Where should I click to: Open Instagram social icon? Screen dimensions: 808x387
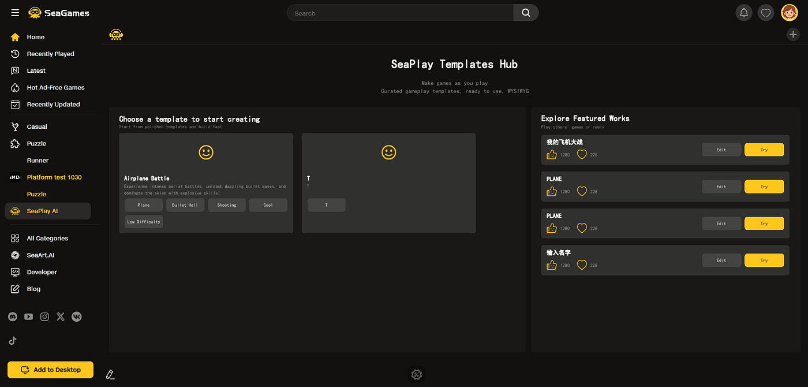(44, 317)
